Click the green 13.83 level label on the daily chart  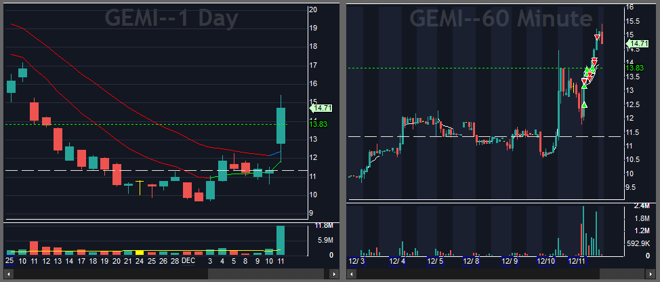tap(318, 124)
